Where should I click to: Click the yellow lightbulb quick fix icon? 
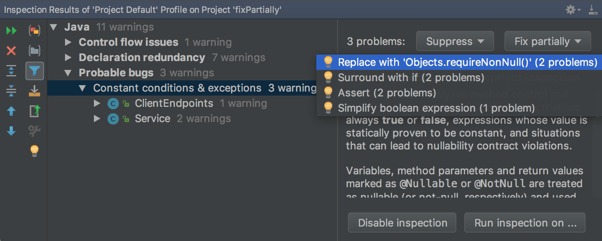35,151
